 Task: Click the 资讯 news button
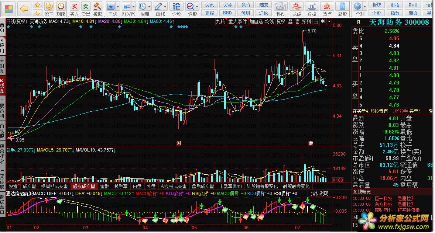209,5
